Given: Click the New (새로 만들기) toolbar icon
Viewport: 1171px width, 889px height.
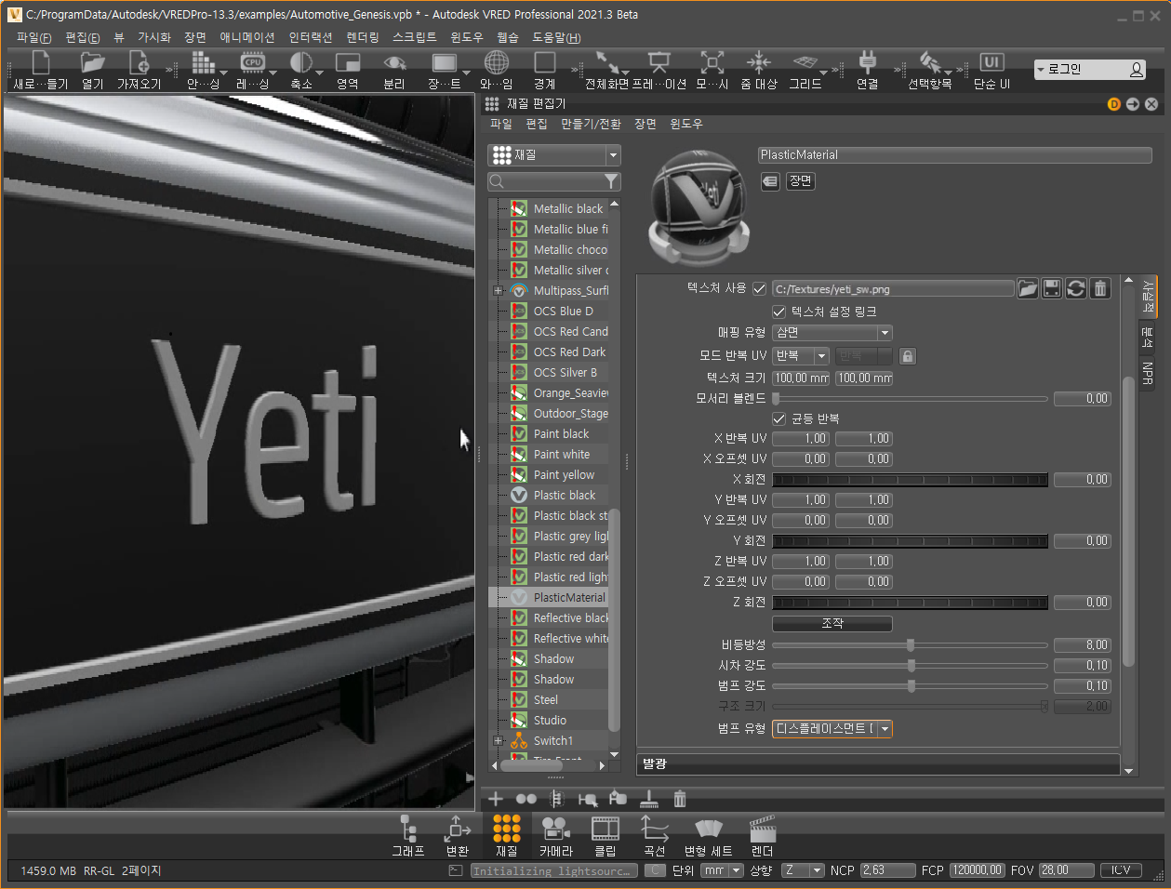Looking at the screenshot, I should 41,63.
